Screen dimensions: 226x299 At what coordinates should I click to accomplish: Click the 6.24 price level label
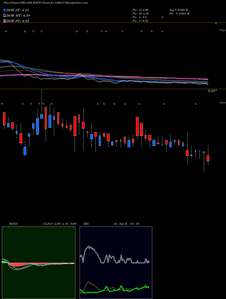tap(212, 91)
